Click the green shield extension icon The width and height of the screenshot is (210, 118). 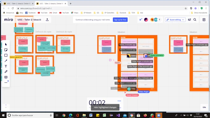(202, 8)
